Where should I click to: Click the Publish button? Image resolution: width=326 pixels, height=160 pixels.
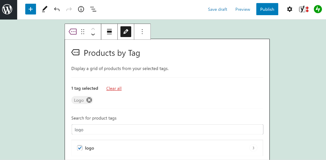point(267,9)
